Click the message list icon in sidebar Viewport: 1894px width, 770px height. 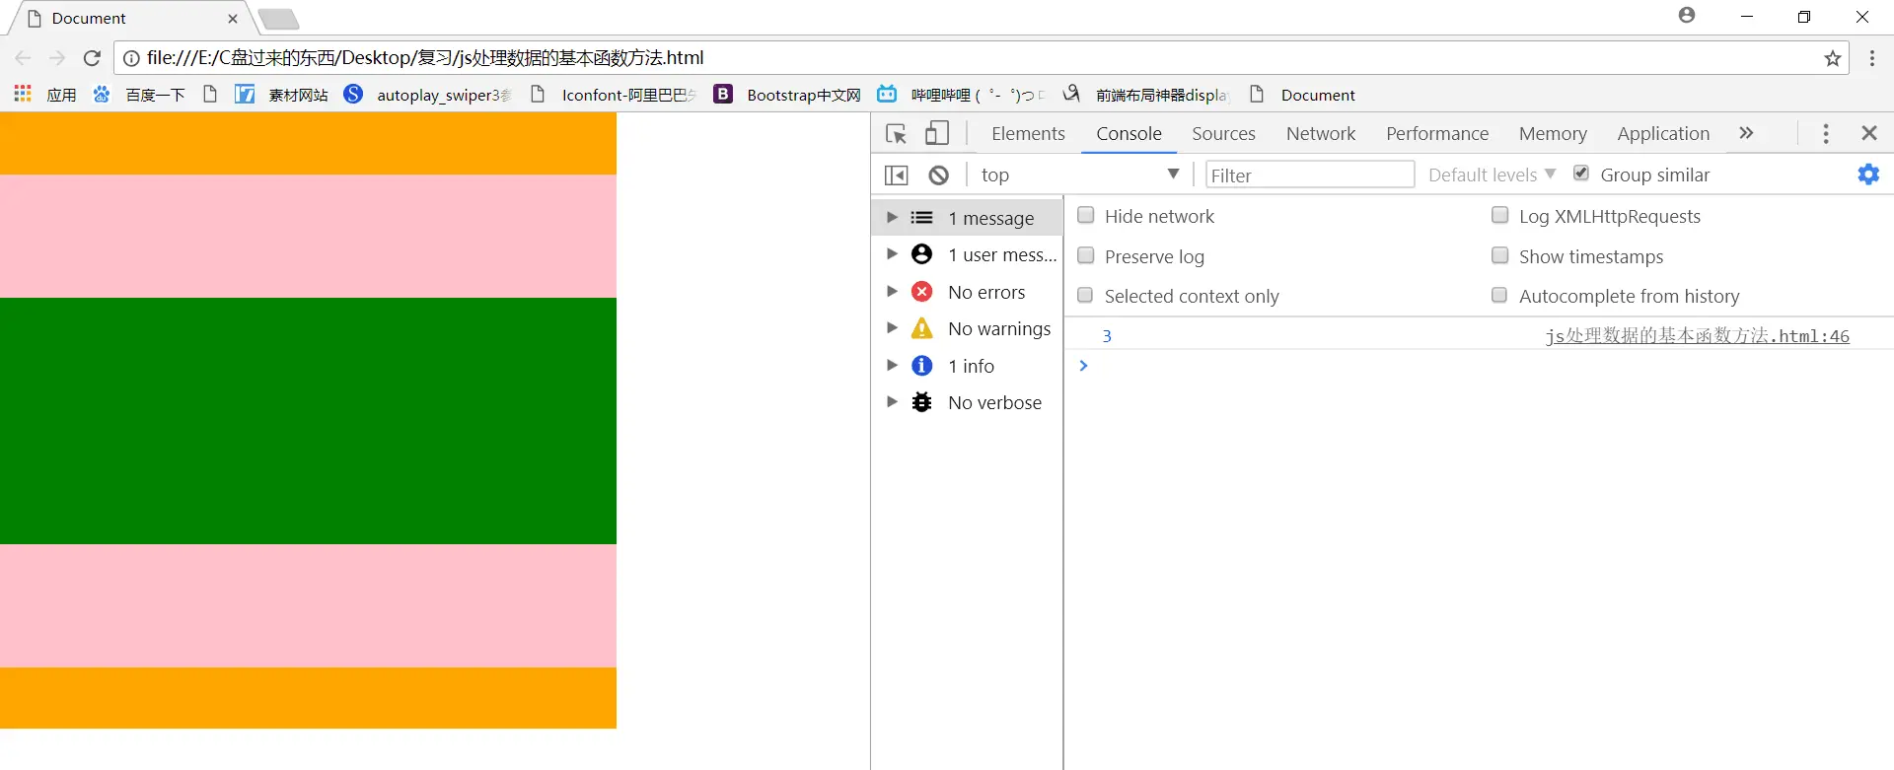pos(922,218)
